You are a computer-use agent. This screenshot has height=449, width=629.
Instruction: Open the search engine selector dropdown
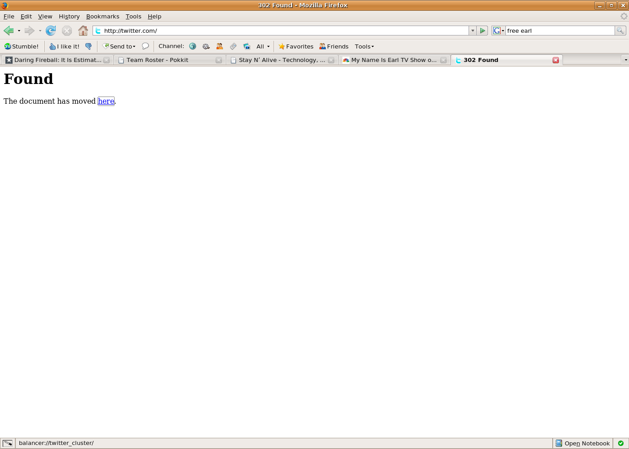pos(499,31)
